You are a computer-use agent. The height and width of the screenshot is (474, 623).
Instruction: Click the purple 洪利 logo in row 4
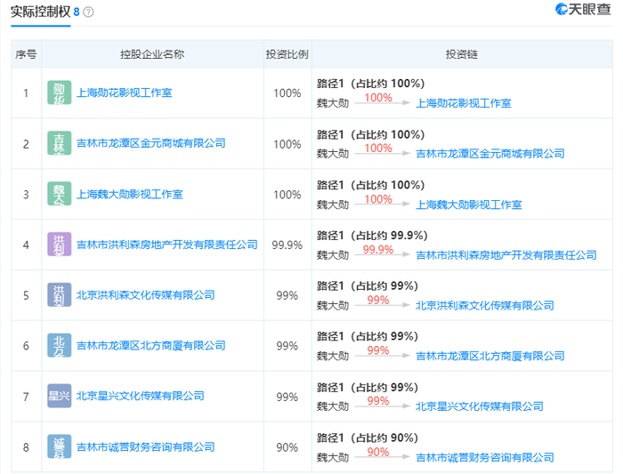(x=60, y=245)
